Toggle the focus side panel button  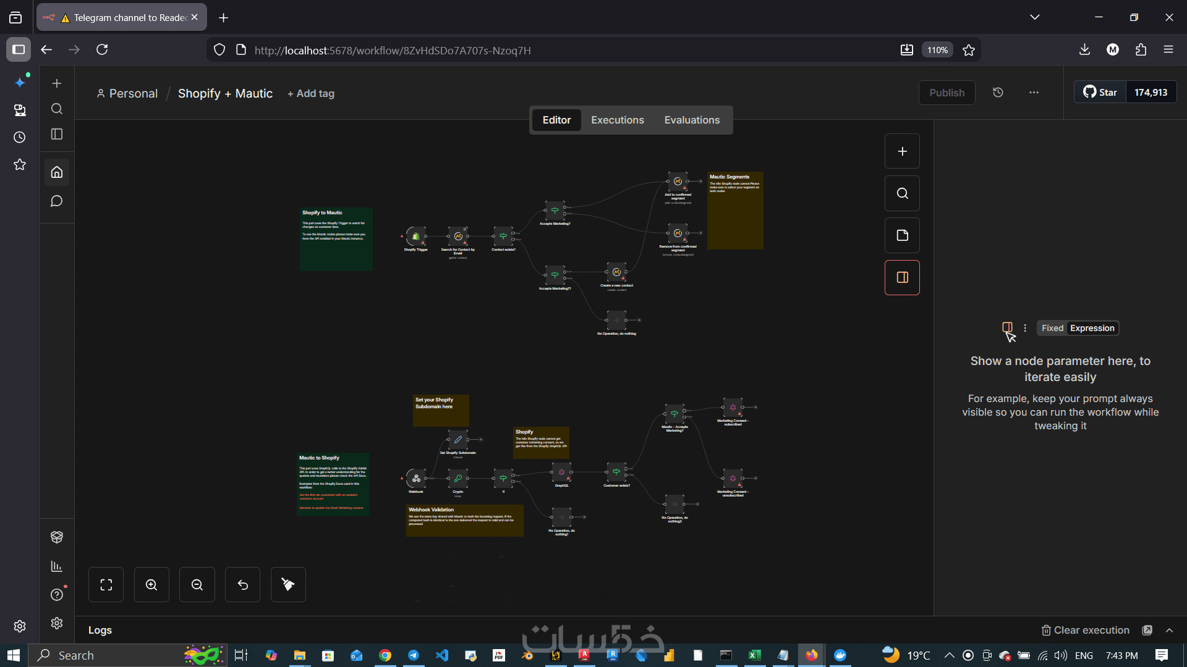(902, 277)
